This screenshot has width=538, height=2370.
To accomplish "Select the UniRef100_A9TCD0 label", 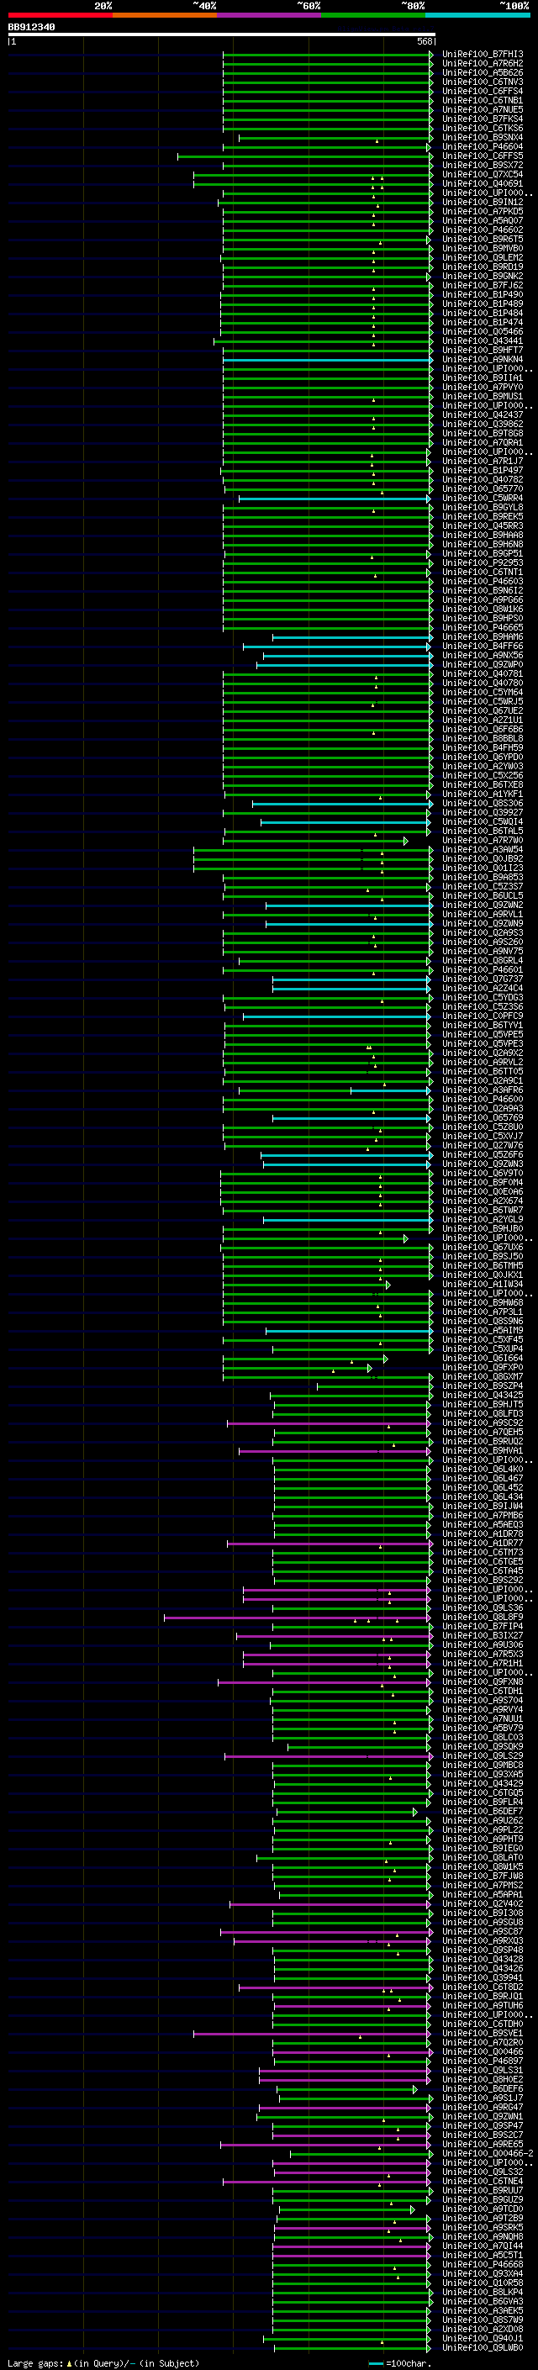I will click(483, 2209).
